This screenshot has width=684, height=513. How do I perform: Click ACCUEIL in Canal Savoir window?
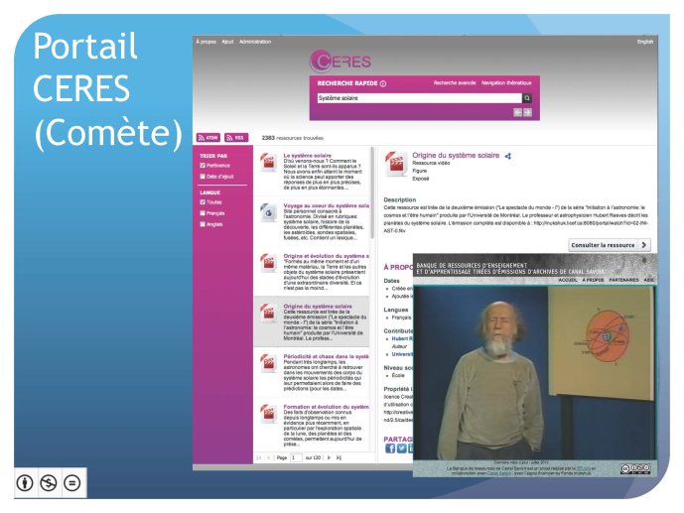[568, 280]
